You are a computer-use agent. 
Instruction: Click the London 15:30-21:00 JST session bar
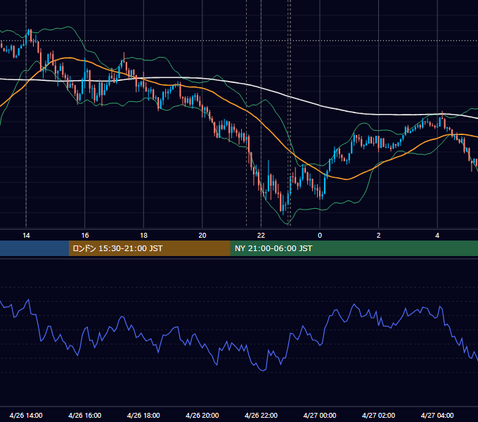pos(149,248)
